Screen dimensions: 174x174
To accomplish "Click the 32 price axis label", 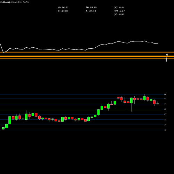I will [165, 109].
